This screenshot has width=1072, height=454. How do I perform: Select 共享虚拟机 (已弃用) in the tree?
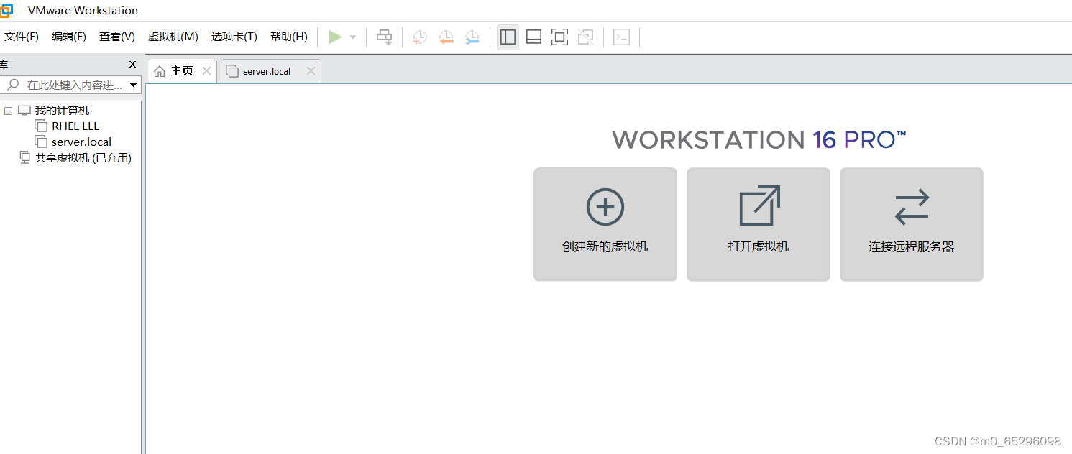tap(83, 157)
